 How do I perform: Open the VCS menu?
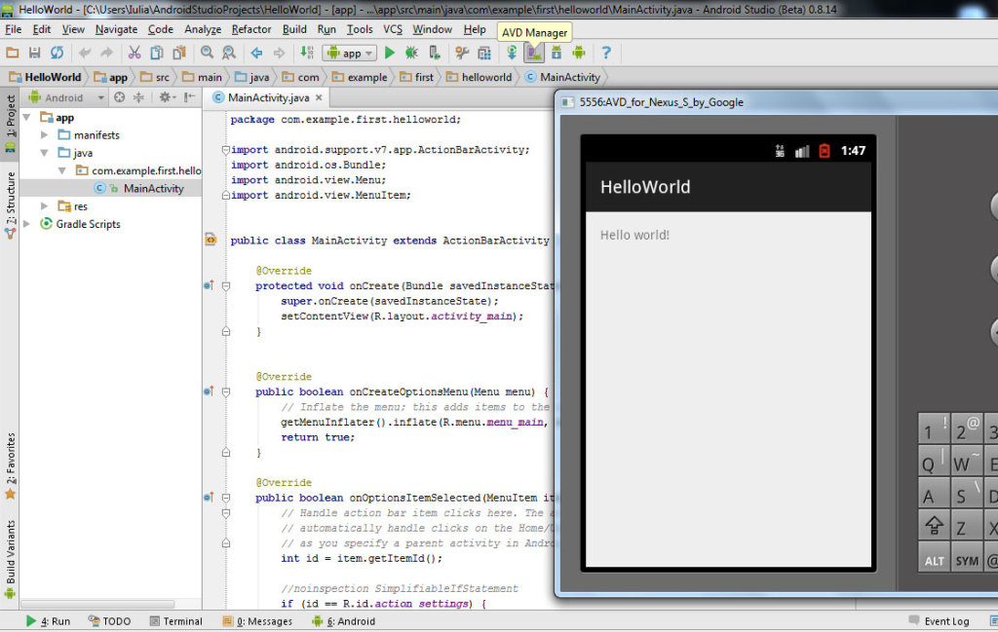(x=393, y=29)
